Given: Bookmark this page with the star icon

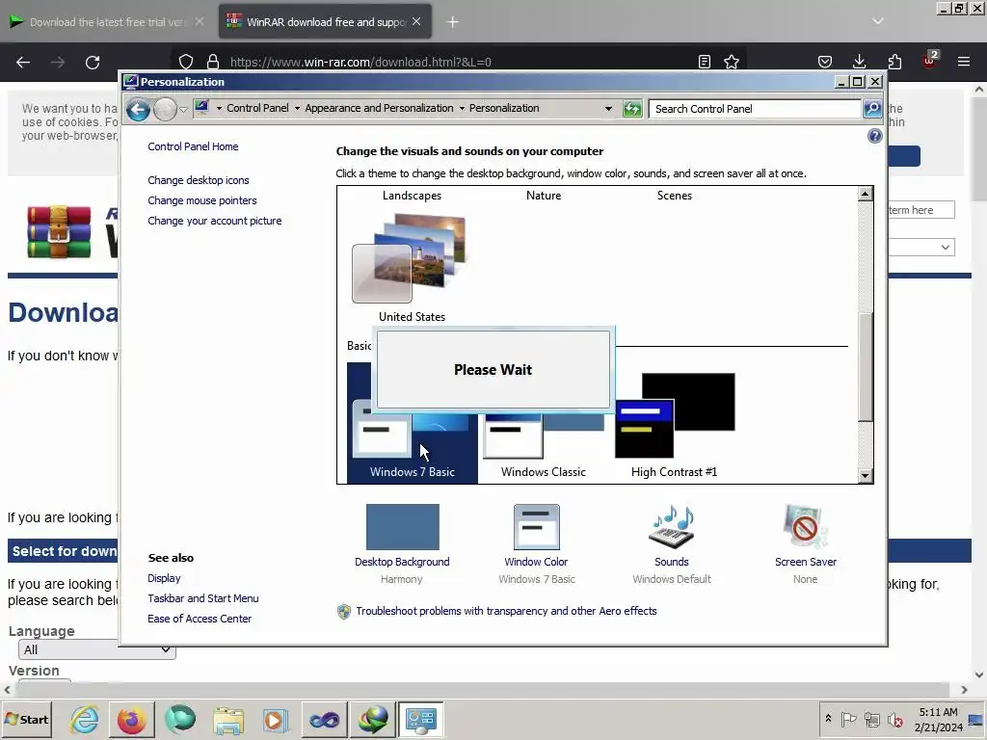Looking at the screenshot, I should point(732,62).
